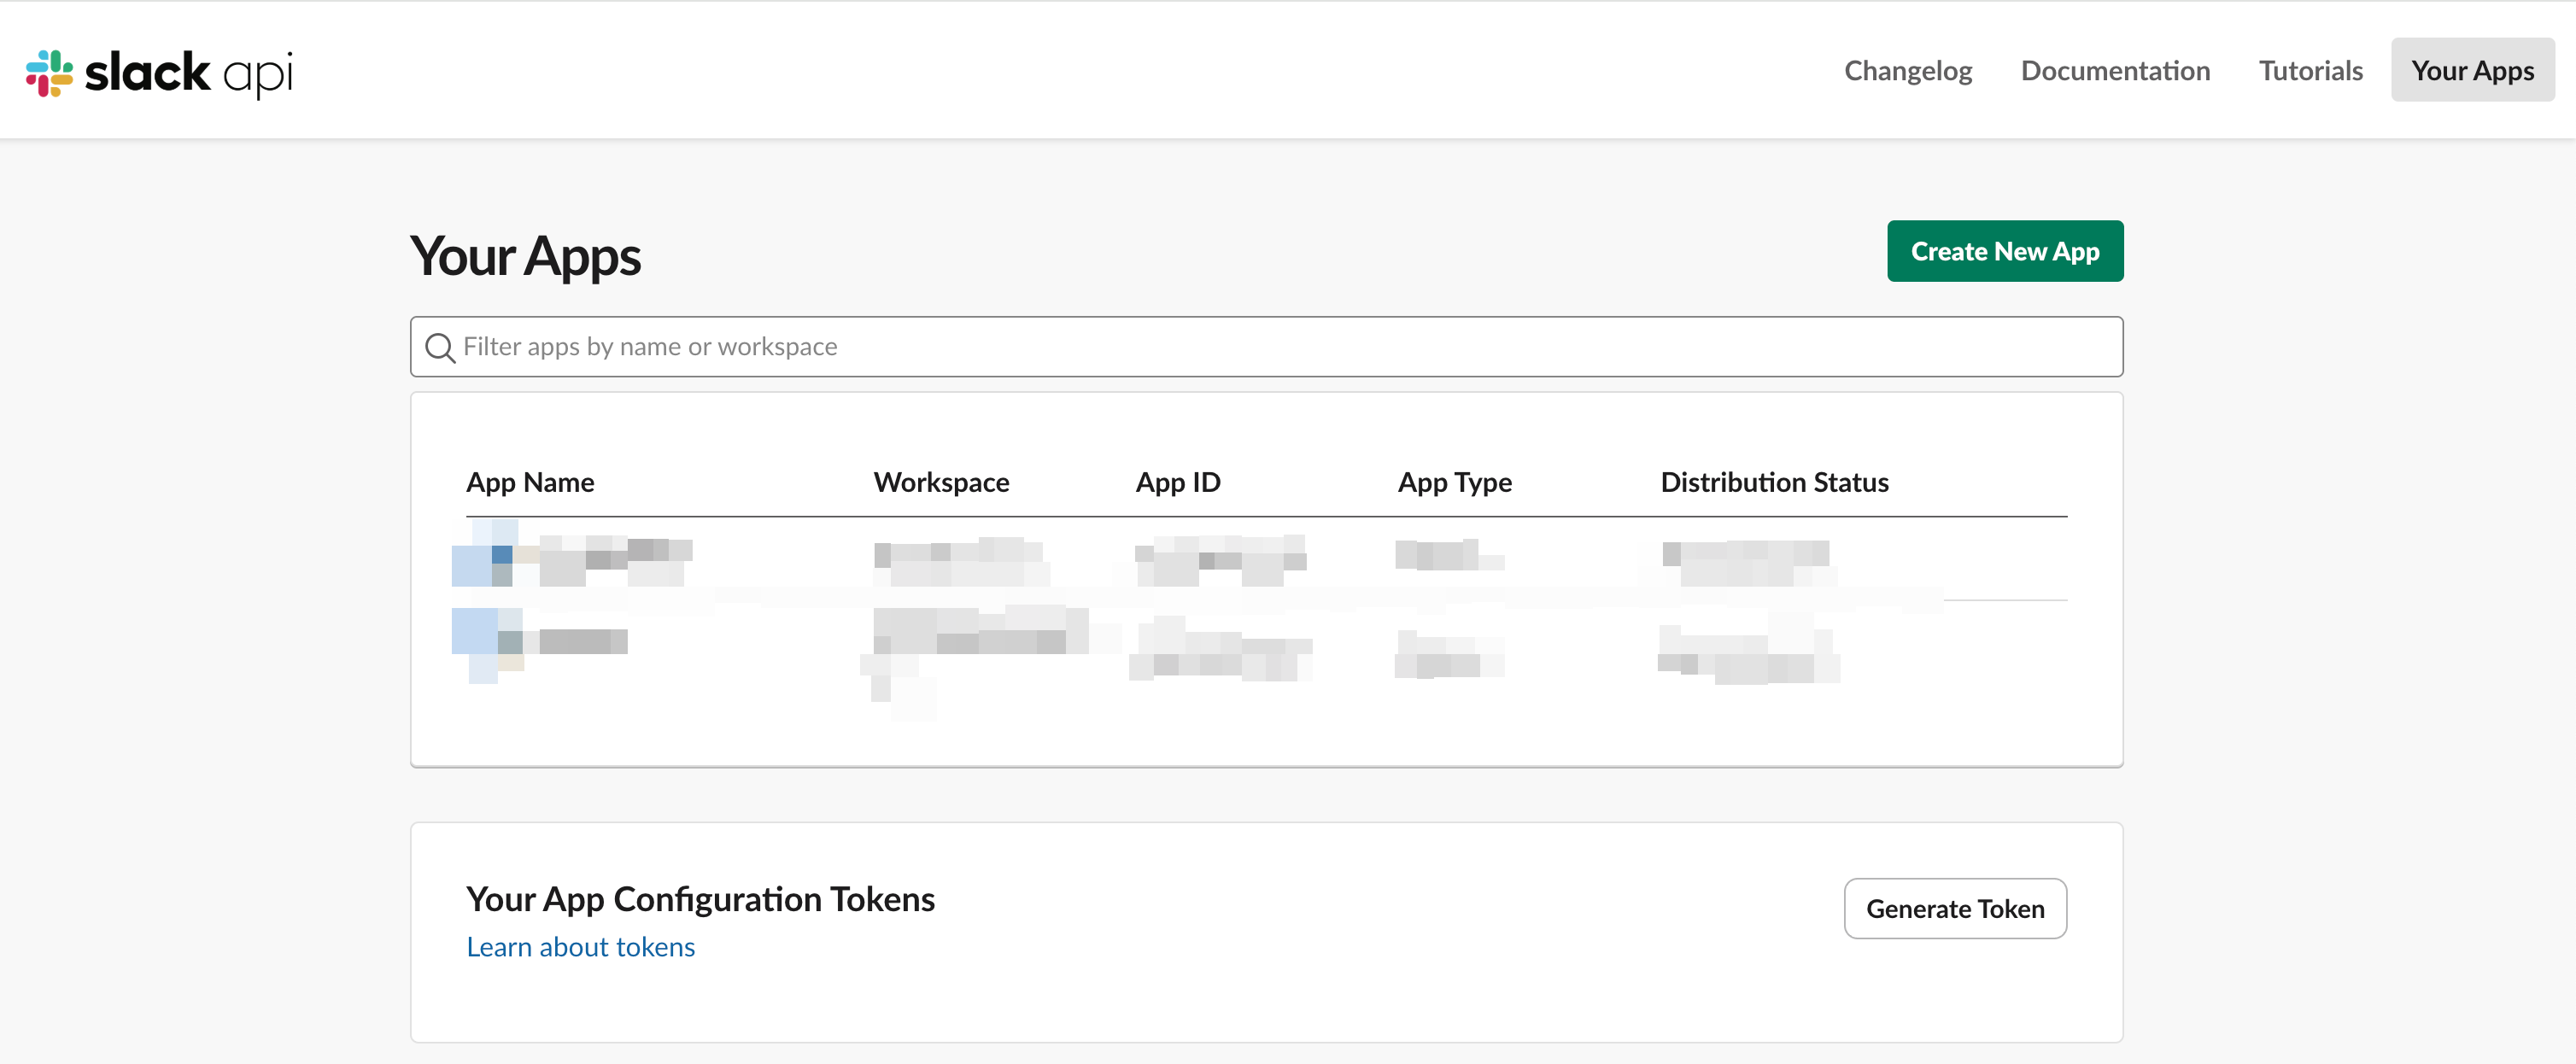The image size is (2576, 1064).
Task: Click the Generate Token button
Action: (1955, 908)
